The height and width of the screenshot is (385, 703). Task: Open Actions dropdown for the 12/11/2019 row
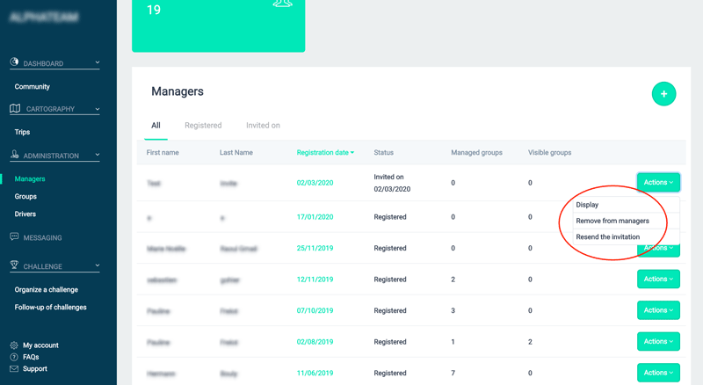click(x=658, y=280)
